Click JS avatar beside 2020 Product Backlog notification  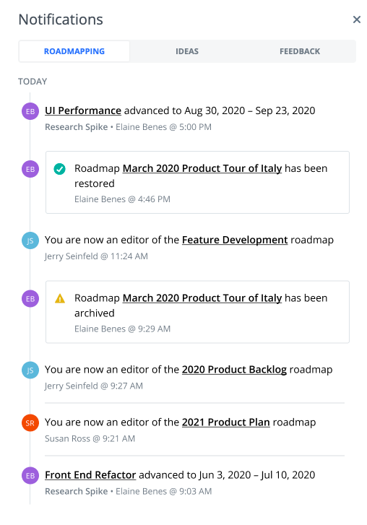(30, 370)
